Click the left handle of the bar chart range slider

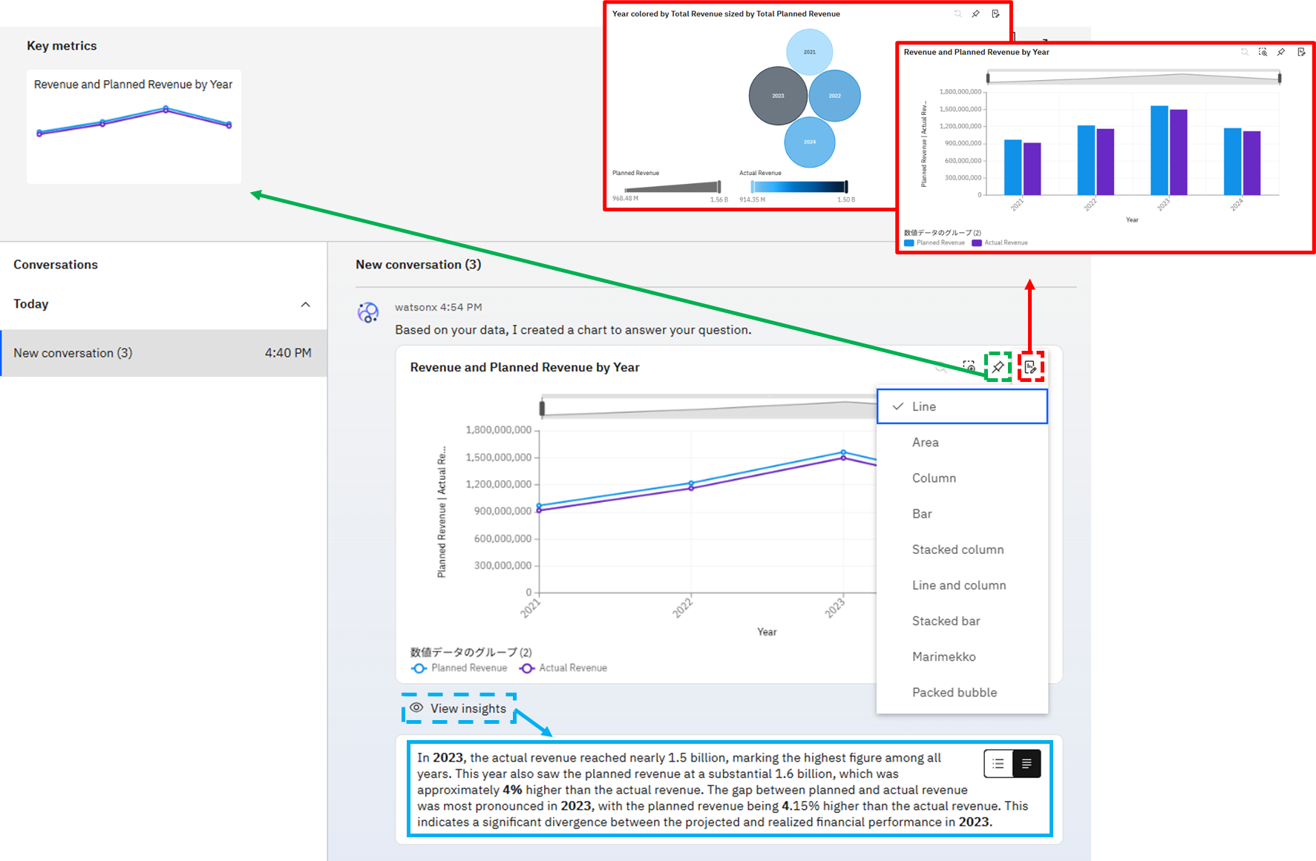tap(987, 77)
